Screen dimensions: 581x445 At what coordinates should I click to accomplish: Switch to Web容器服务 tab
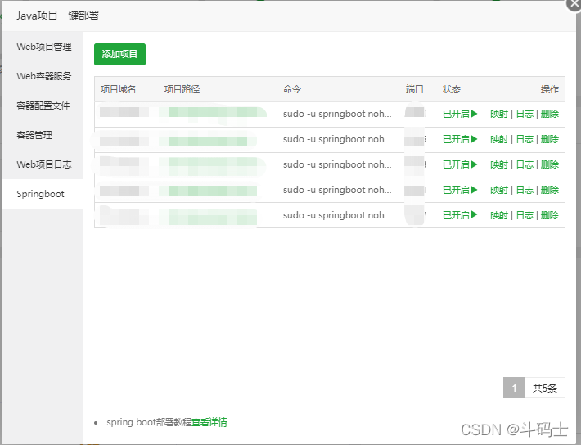(43, 76)
